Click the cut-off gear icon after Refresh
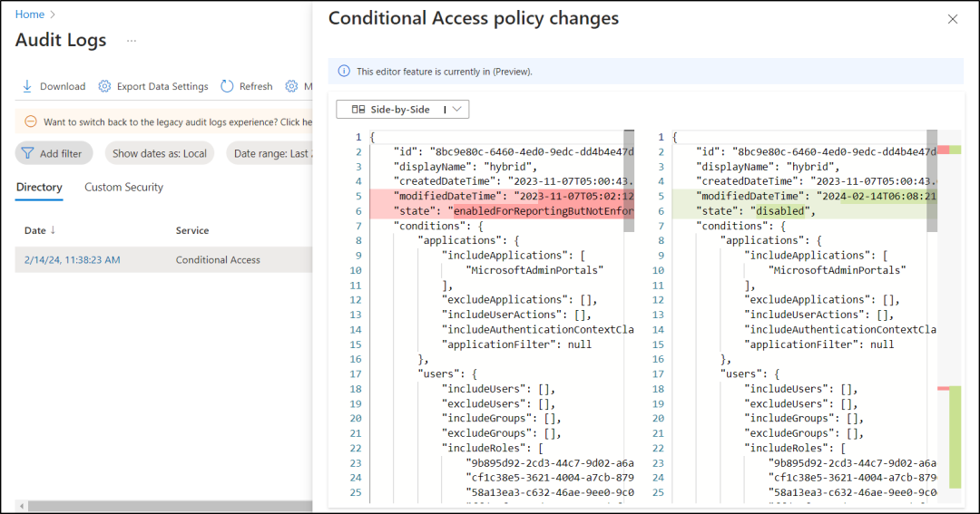This screenshot has height=514, width=980. pyautogui.click(x=291, y=86)
